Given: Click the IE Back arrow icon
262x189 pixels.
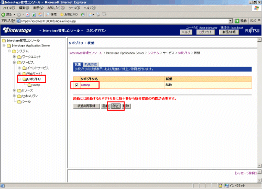Looking at the screenshot, I should tap(3, 15).
